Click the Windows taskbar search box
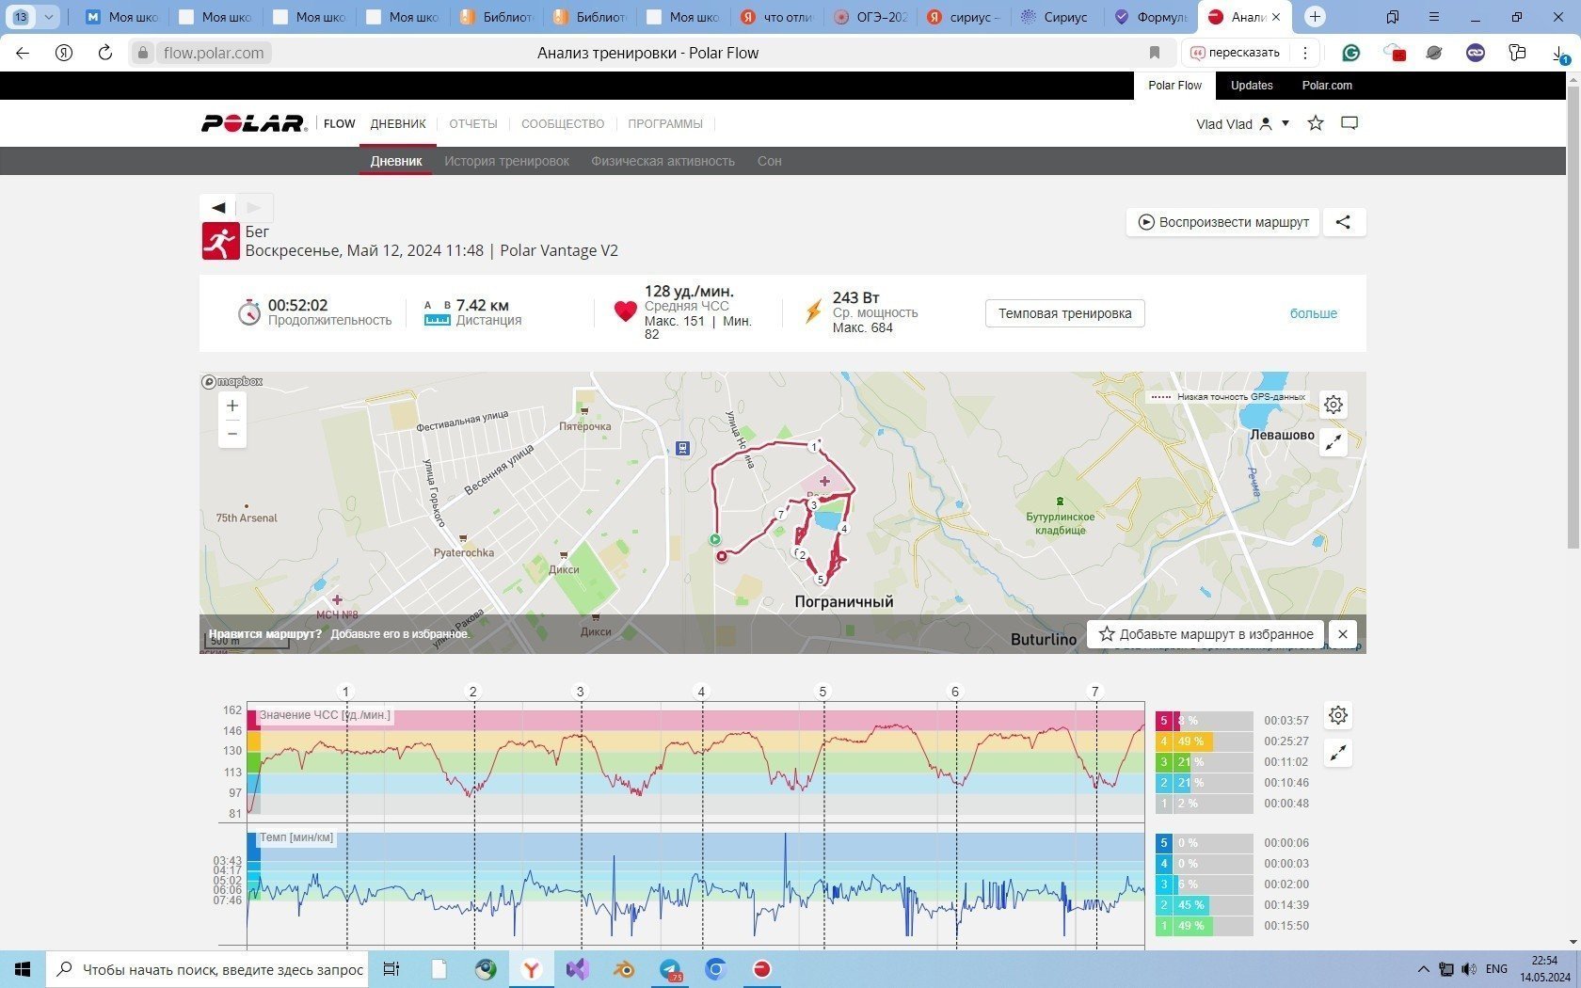The height and width of the screenshot is (988, 1581). [x=208, y=969]
